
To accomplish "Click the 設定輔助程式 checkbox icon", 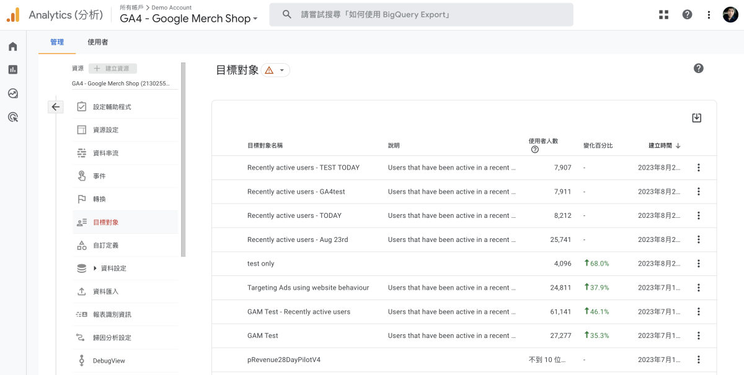I will 81,107.
